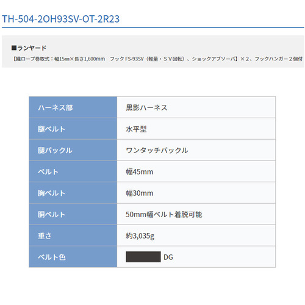305x305 pixels.
Task: Click the 約3,035g weight value
Action: [x=140, y=236]
